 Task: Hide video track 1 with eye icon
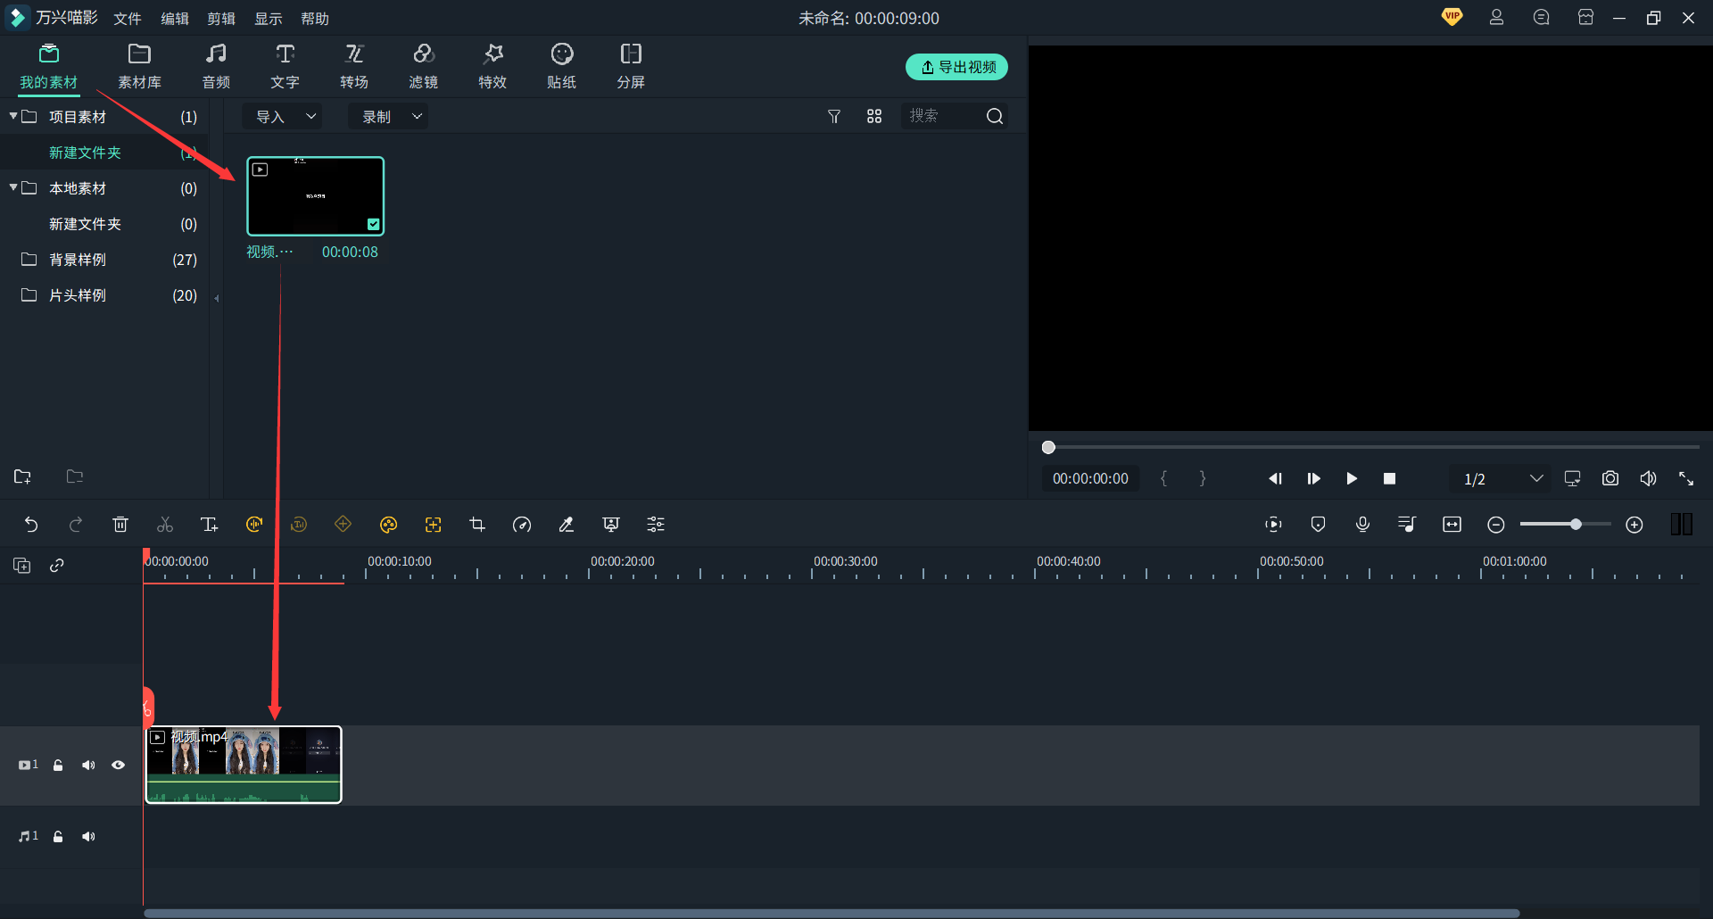pos(118,766)
